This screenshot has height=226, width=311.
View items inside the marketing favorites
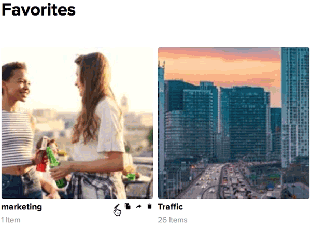tap(77, 123)
